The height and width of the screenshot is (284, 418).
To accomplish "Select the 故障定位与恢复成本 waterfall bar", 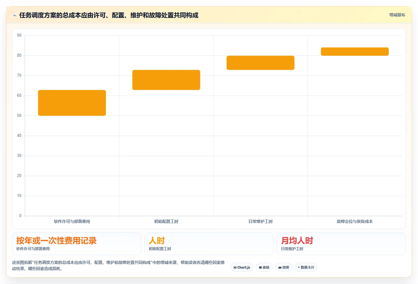I will click(355, 51).
